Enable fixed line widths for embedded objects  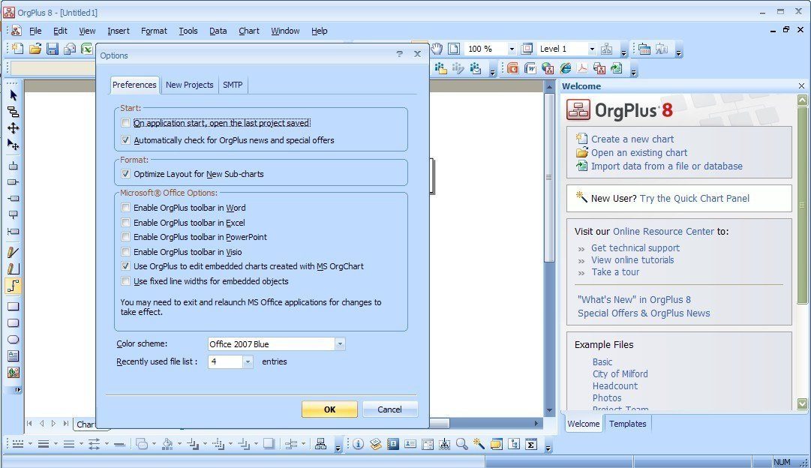click(126, 280)
